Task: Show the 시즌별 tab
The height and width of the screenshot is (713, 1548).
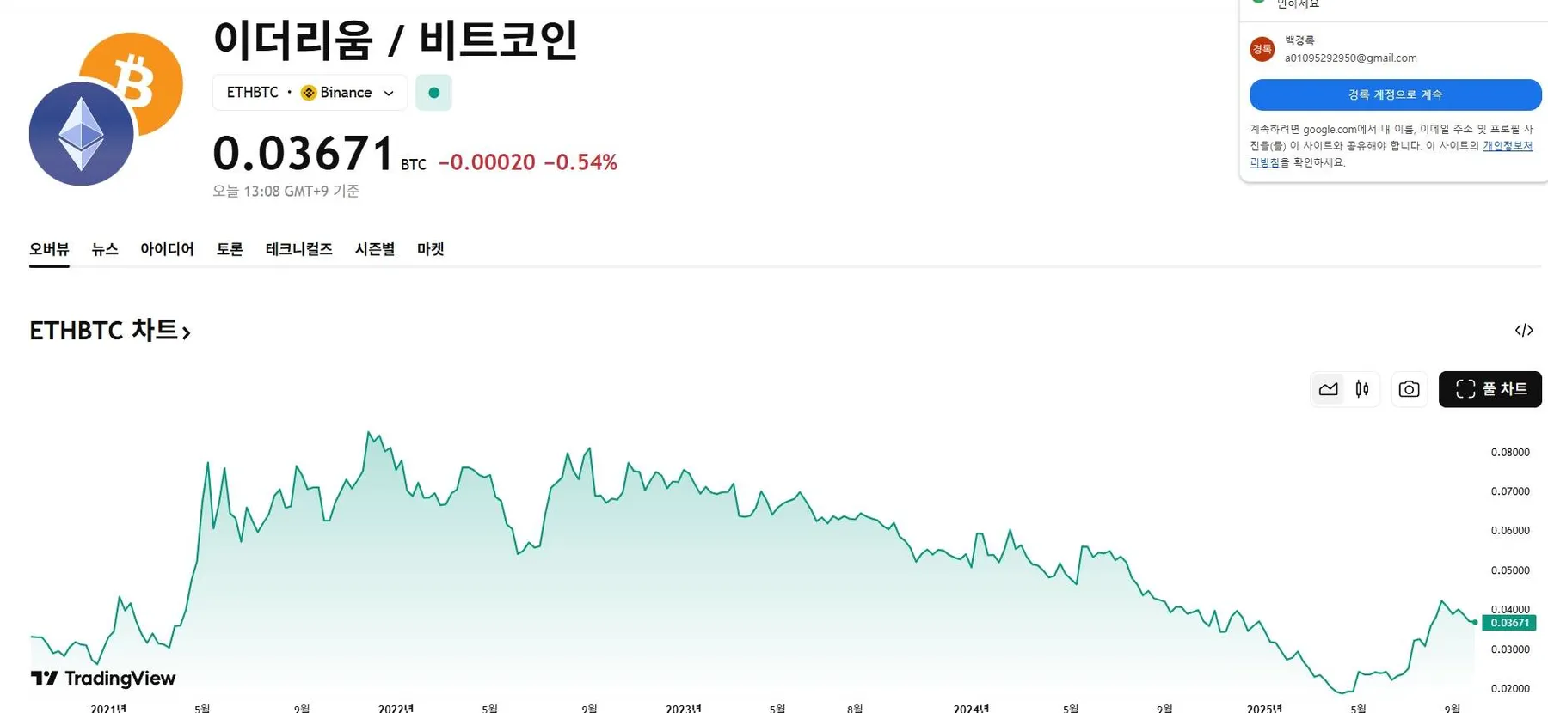Action: (x=375, y=249)
